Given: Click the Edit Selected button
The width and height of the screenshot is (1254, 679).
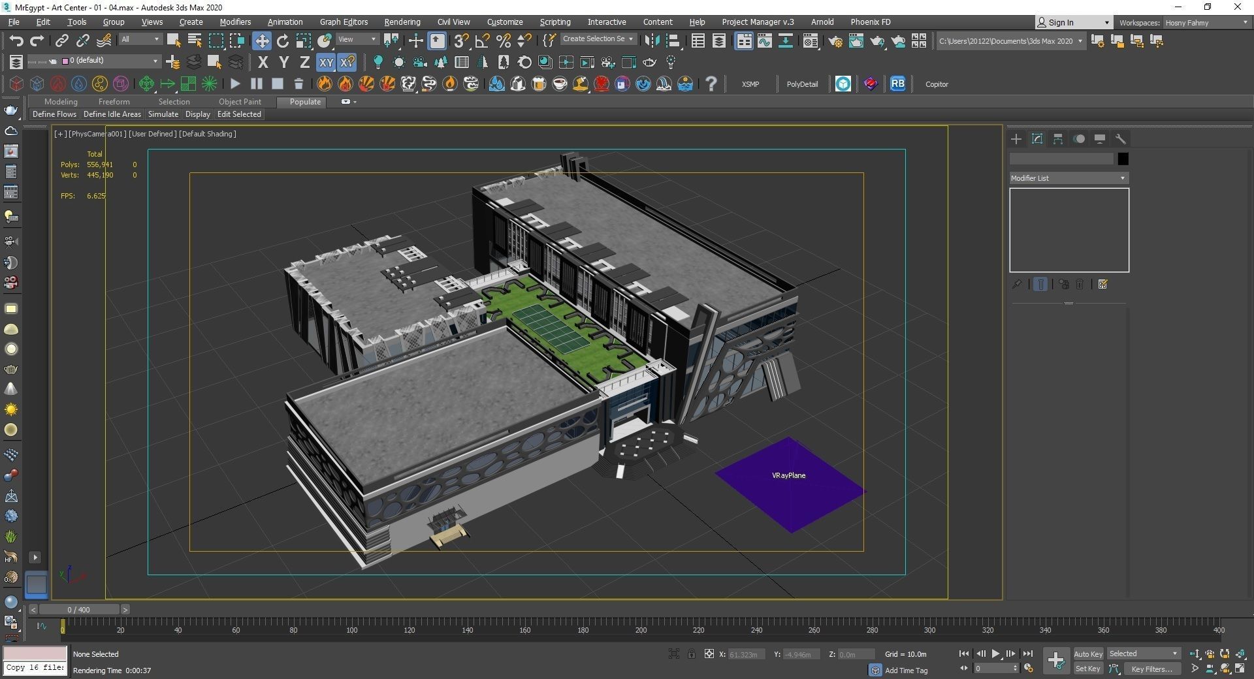Looking at the screenshot, I should [239, 114].
